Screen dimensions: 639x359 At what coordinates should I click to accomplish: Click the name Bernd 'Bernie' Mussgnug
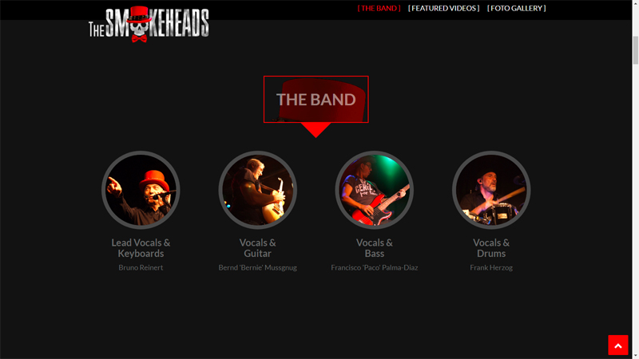257,267
